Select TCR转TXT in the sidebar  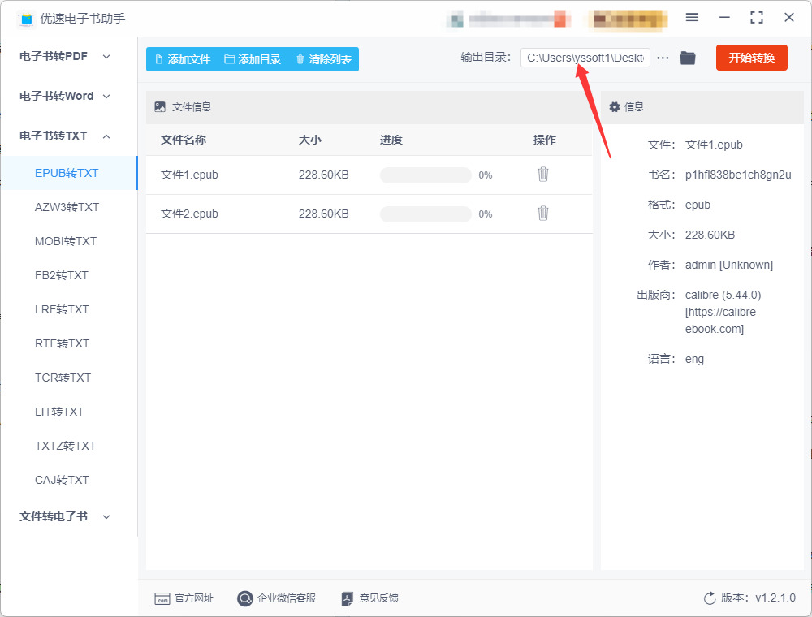pyautogui.click(x=69, y=378)
